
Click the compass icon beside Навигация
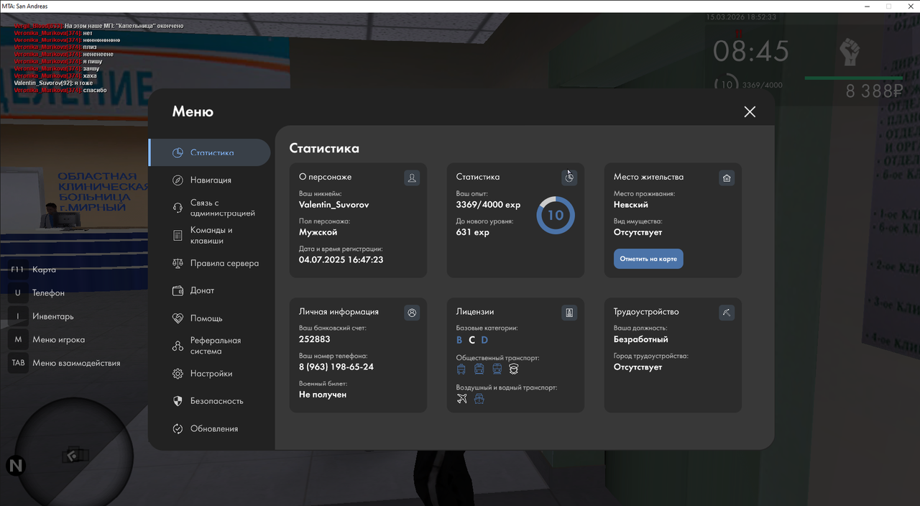tap(178, 180)
